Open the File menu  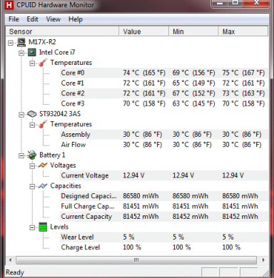pos(14,19)
